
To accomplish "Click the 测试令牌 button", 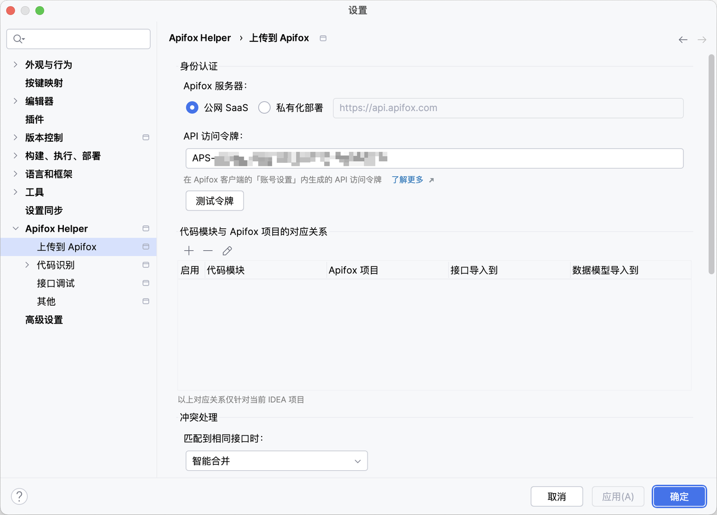I will pos(215,200).
